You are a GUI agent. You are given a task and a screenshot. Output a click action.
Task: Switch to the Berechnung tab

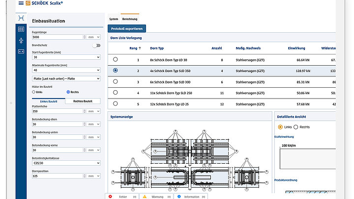point(130,19)
